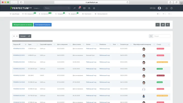Screen dimensions: 183x103
Task: Click the table search input field
Action: coord(162,36)
